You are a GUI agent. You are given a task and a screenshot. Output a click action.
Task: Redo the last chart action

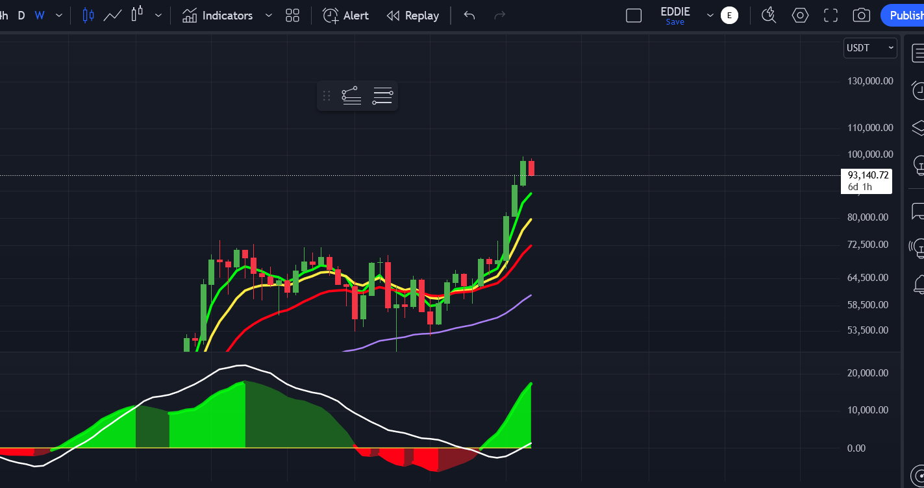click(x=499, y=16)
